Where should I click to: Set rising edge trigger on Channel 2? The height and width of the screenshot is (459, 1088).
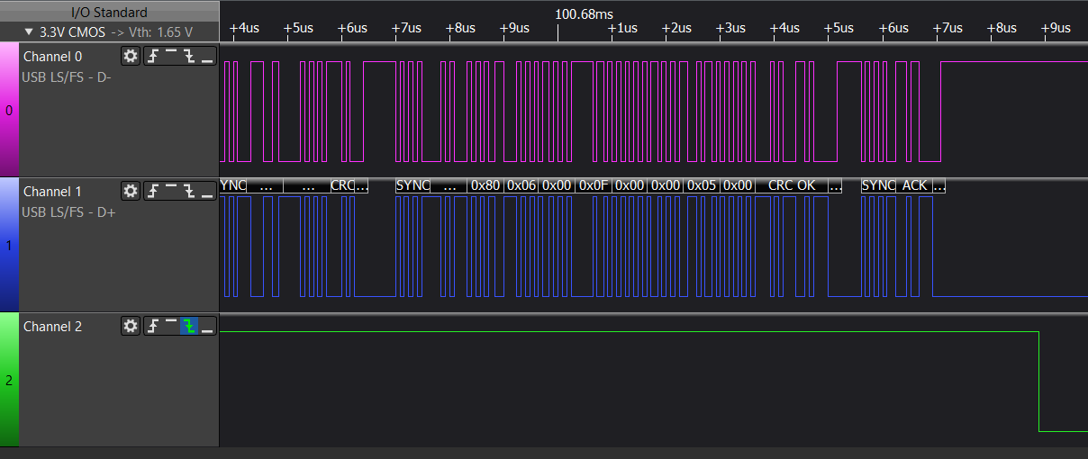click(x=152, y=327)
